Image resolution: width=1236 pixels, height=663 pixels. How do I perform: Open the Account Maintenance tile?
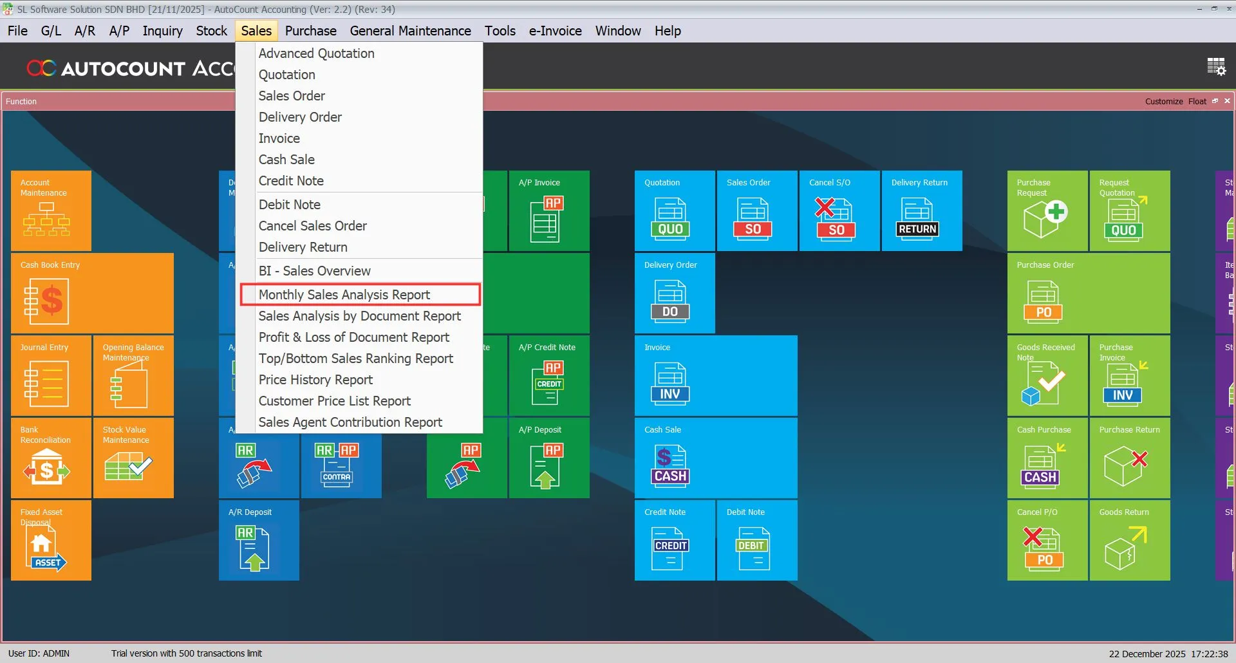(x=50, y=210)
